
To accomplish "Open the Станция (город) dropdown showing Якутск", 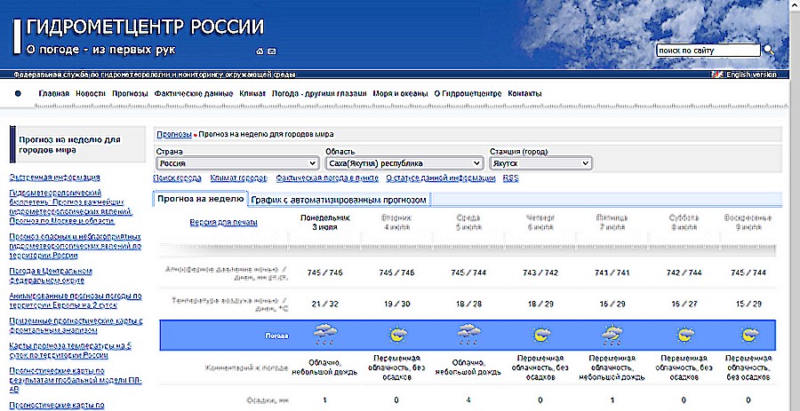I will (x=540, y=163).
